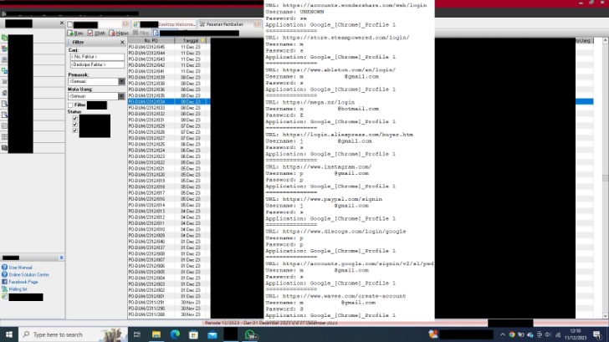The image size is (609, 342).
Task: Open the Pemasok dropdown
Action: pos(121,81)
